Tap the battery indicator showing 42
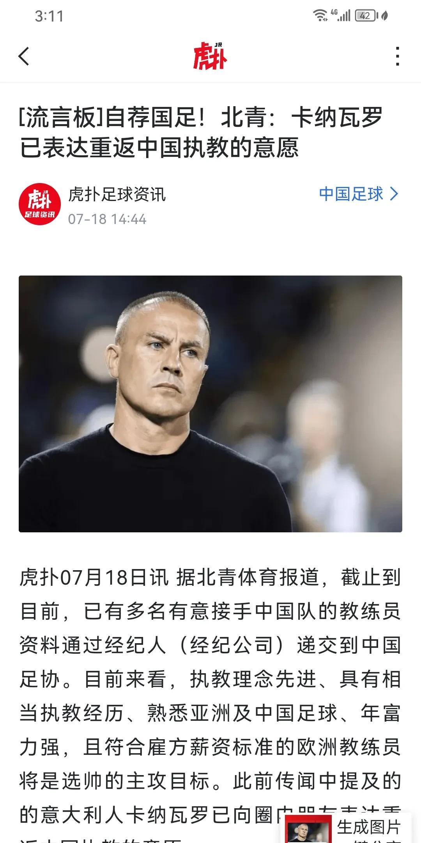This screenshot has height=843, width=421. pos(366,16)
